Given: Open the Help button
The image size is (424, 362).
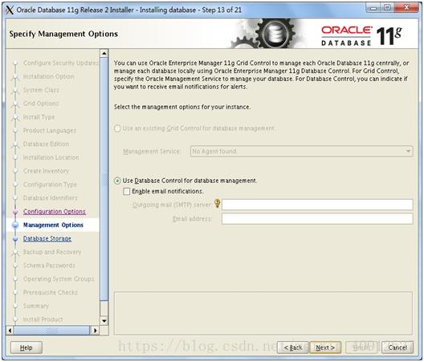Looking at the screenshot, I should tap(26, 348).
